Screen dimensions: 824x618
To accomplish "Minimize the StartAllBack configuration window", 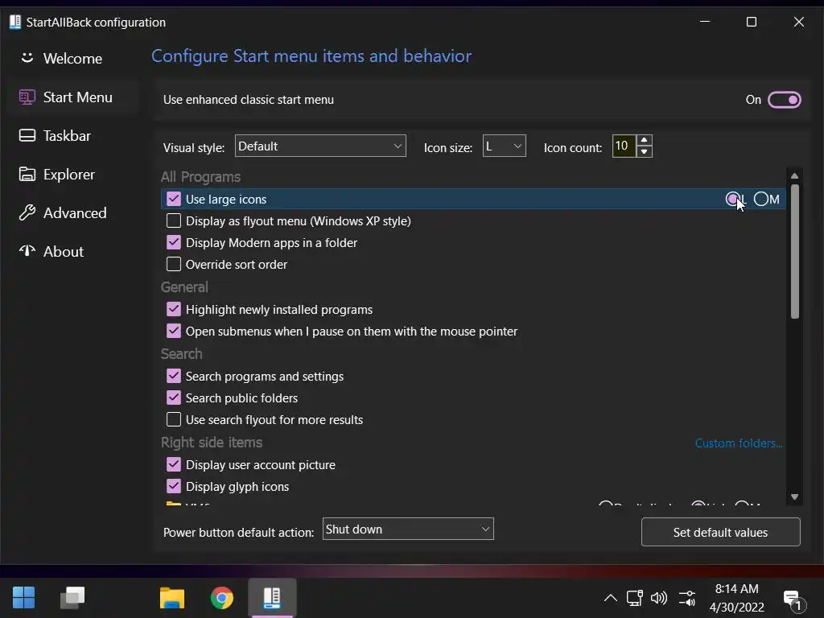I will pos(705,22).
